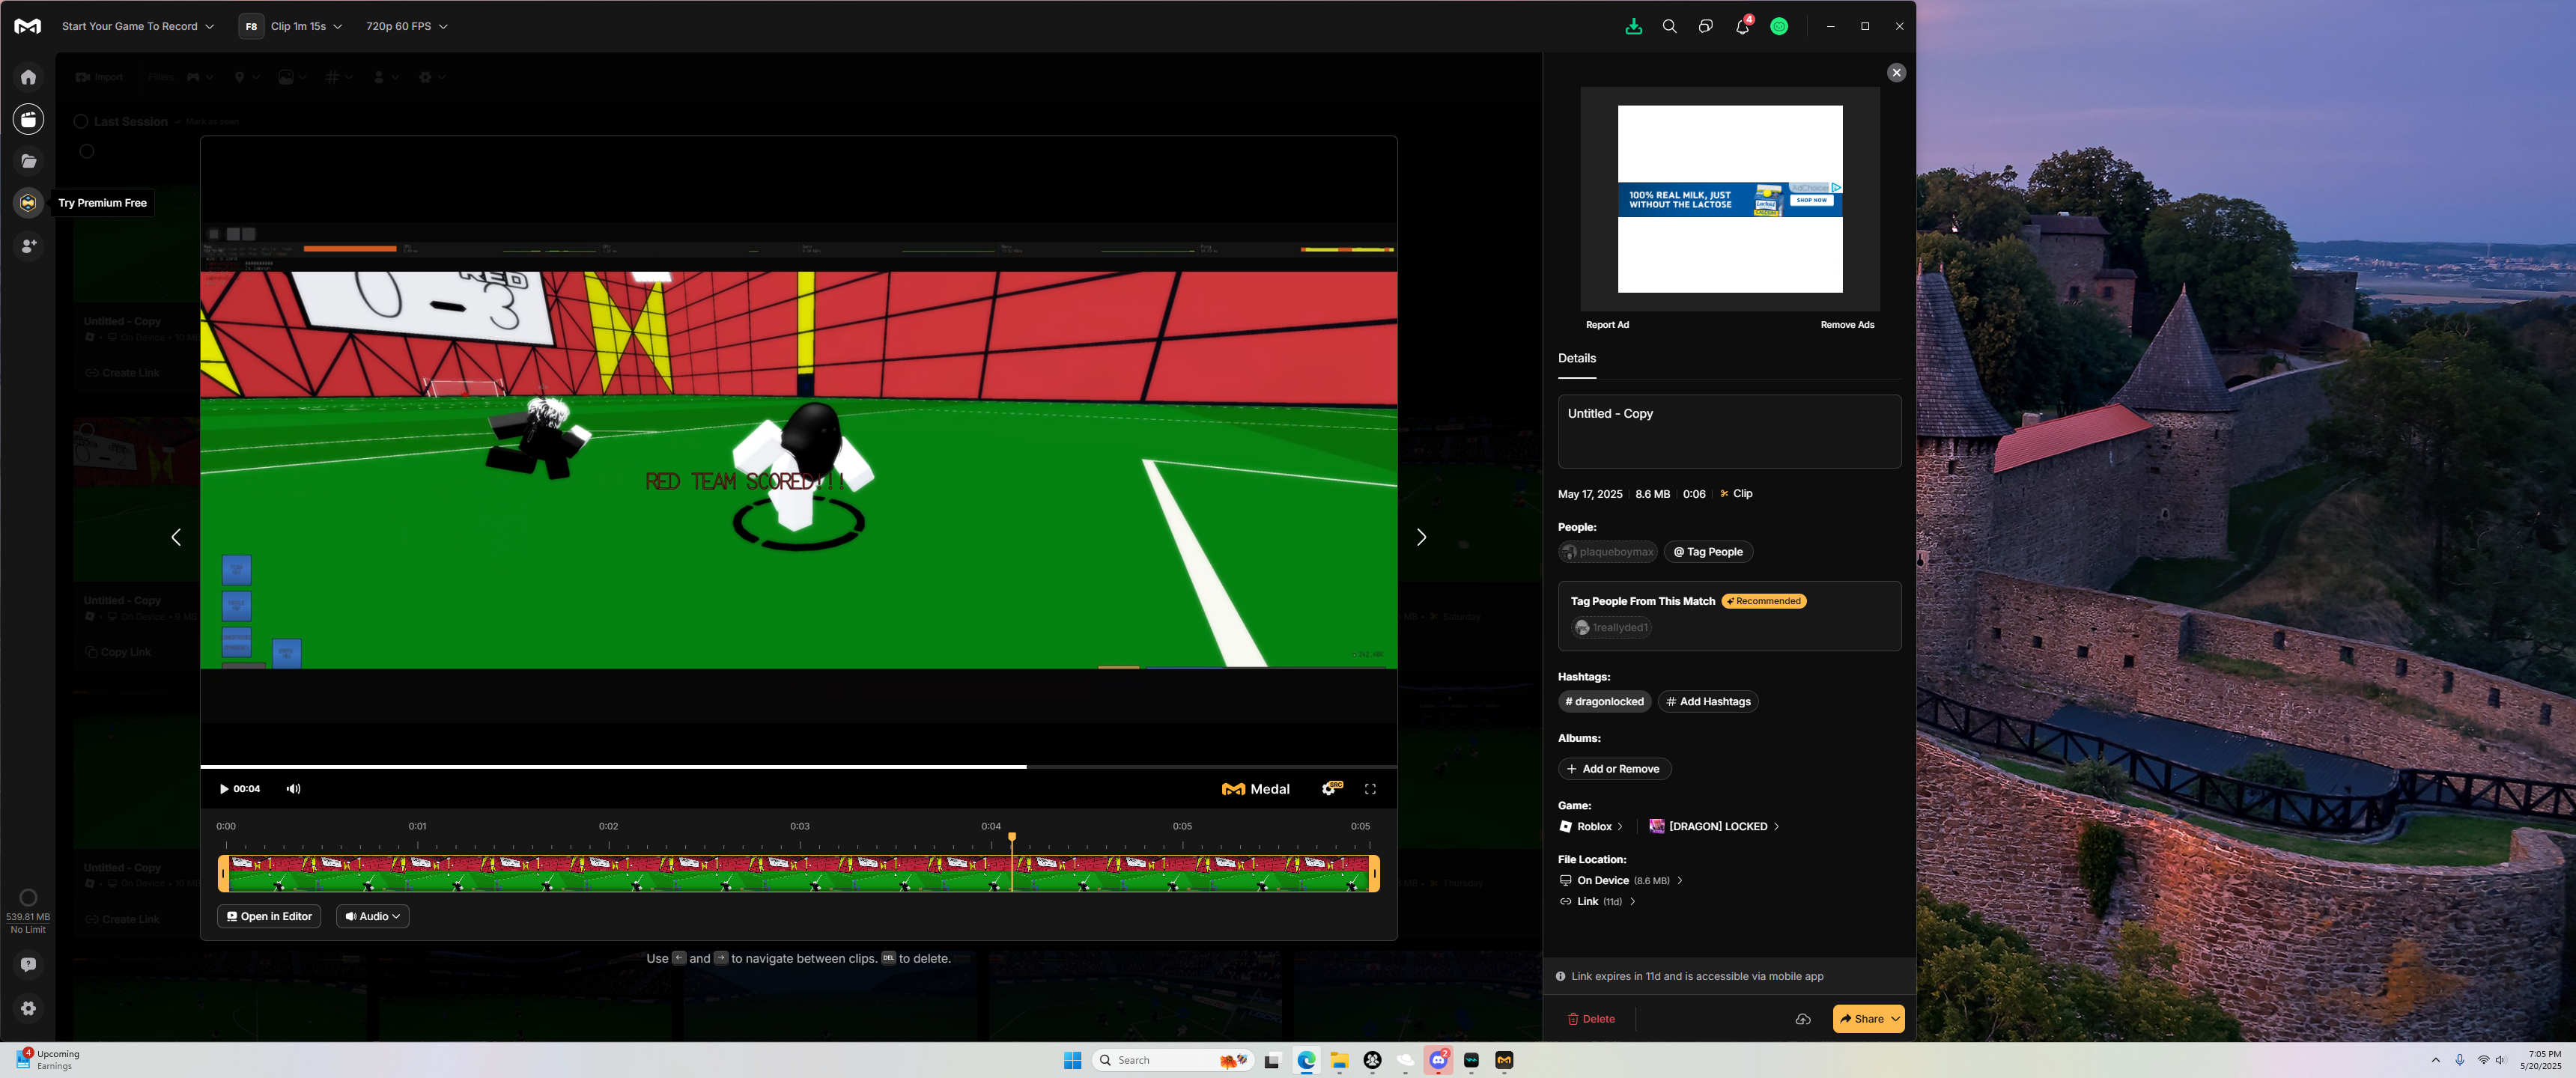Go to the previous clip arrow
The width and height of the screenshot is (2576, 1078).
tap(176, 538)
